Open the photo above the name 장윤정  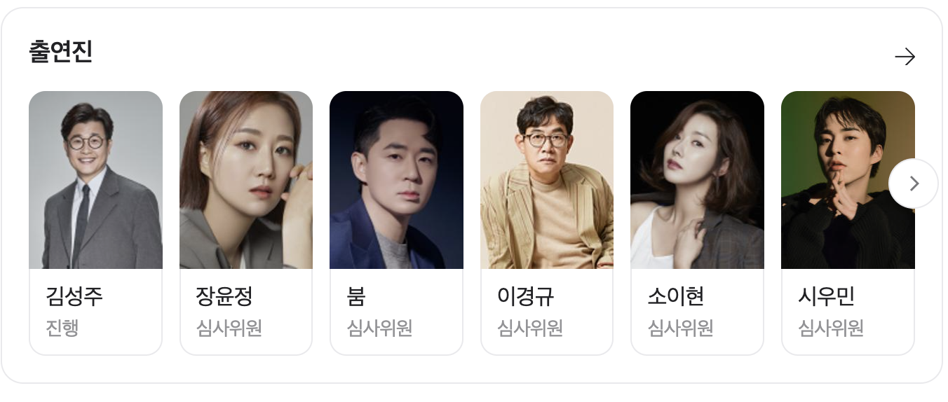(x=246, y=180)
